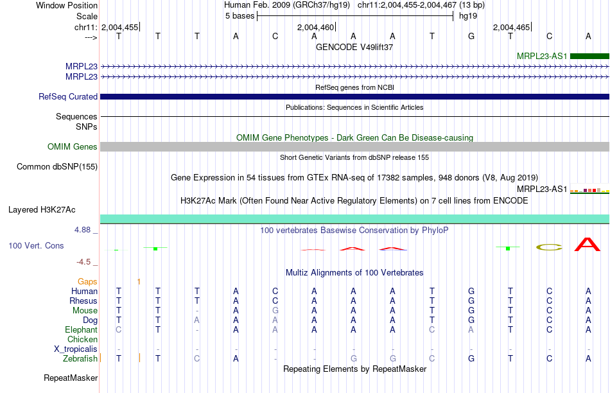Click the 2,004,460 ruler position

(315, 27)
